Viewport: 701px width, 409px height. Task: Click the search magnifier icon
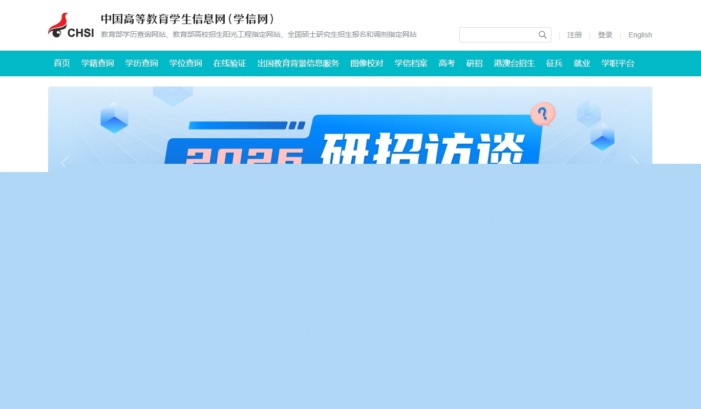point(543,35)
